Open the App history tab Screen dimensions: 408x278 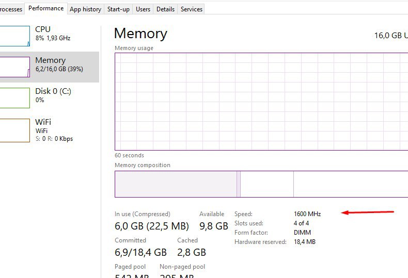pyautogui.click(x=85, y=9)
